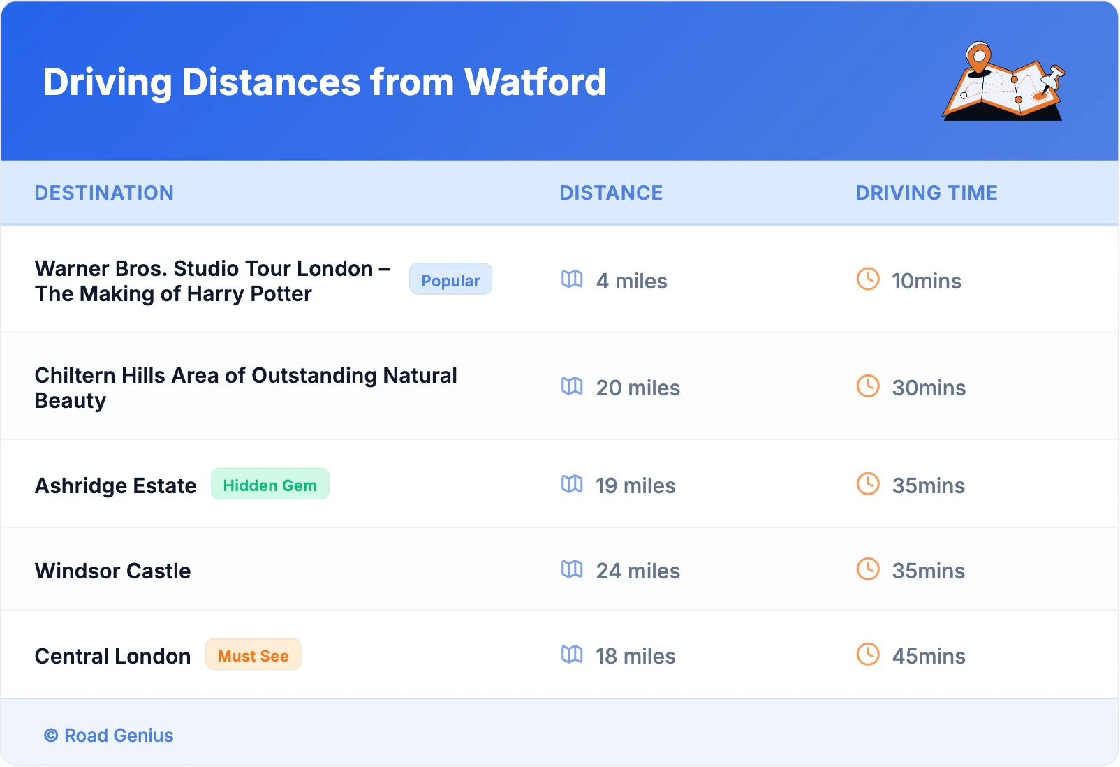
Task: Click clock icon beside 10mins
Action: [868, 279]
